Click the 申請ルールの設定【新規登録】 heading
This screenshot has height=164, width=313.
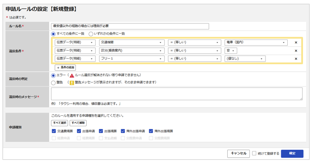coord(41,9)
